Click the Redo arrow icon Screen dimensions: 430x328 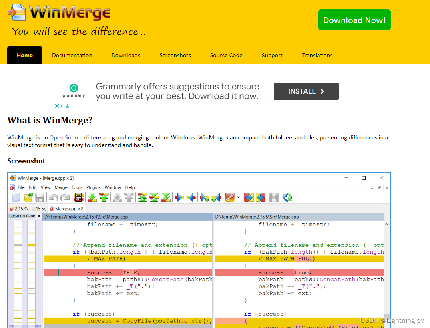(65, 197)
